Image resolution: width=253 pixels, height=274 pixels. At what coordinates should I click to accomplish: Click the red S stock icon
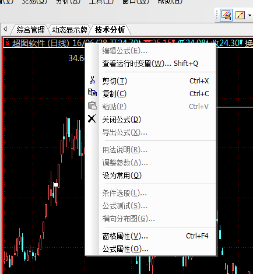(x=8, y=42)
